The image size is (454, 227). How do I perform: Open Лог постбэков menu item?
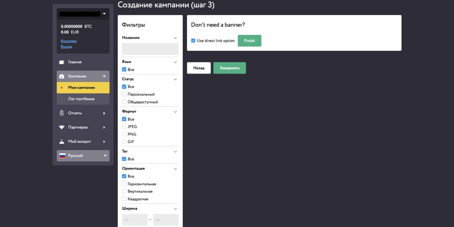81,99
